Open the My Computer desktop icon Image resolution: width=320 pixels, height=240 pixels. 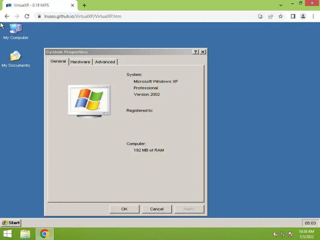point(16,31)
